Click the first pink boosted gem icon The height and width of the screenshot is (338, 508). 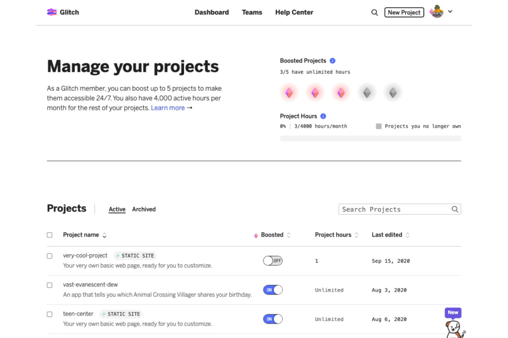coord(289,92)
